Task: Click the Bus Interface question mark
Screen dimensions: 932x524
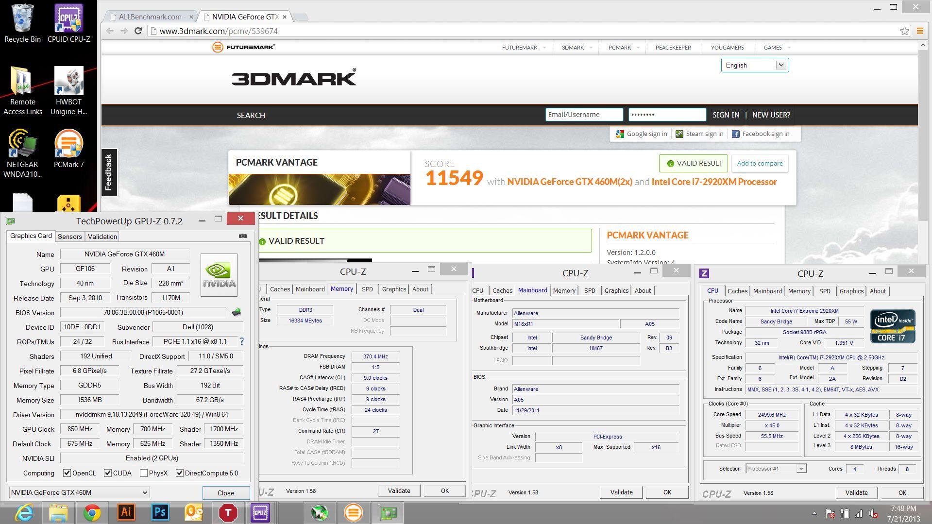Action: 242,341
